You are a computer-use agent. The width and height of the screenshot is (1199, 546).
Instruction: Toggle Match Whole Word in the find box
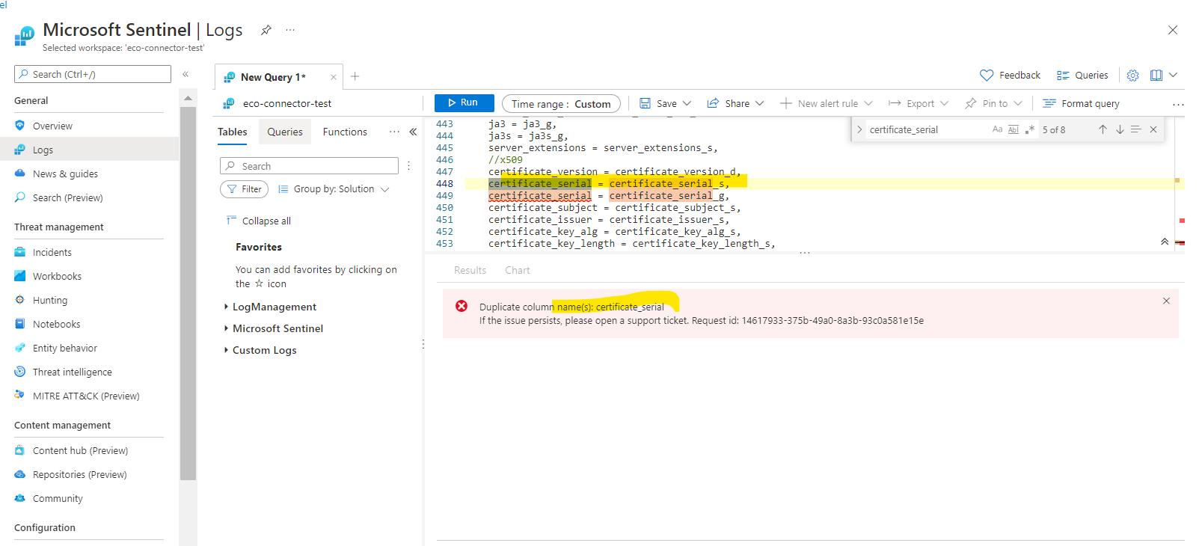(x=1014, y=129)
